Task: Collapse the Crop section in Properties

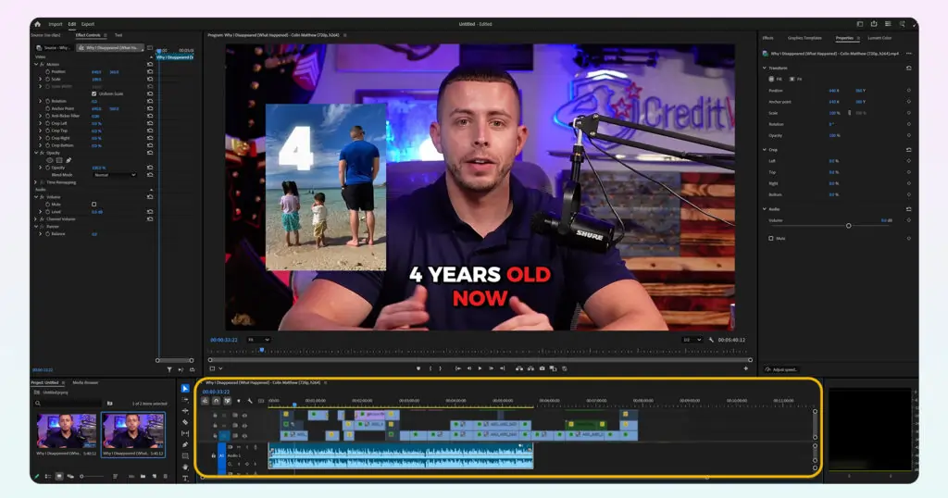Action: point(764,149)
